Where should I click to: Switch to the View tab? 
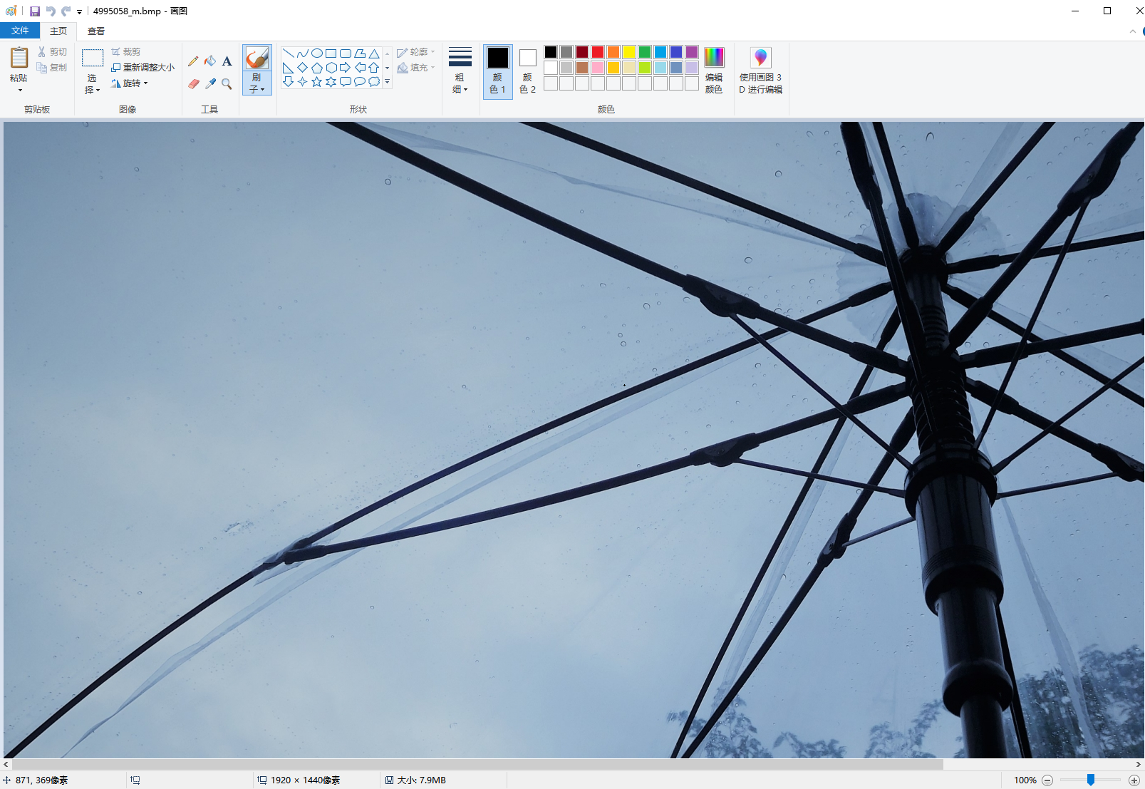coord(96,31)
